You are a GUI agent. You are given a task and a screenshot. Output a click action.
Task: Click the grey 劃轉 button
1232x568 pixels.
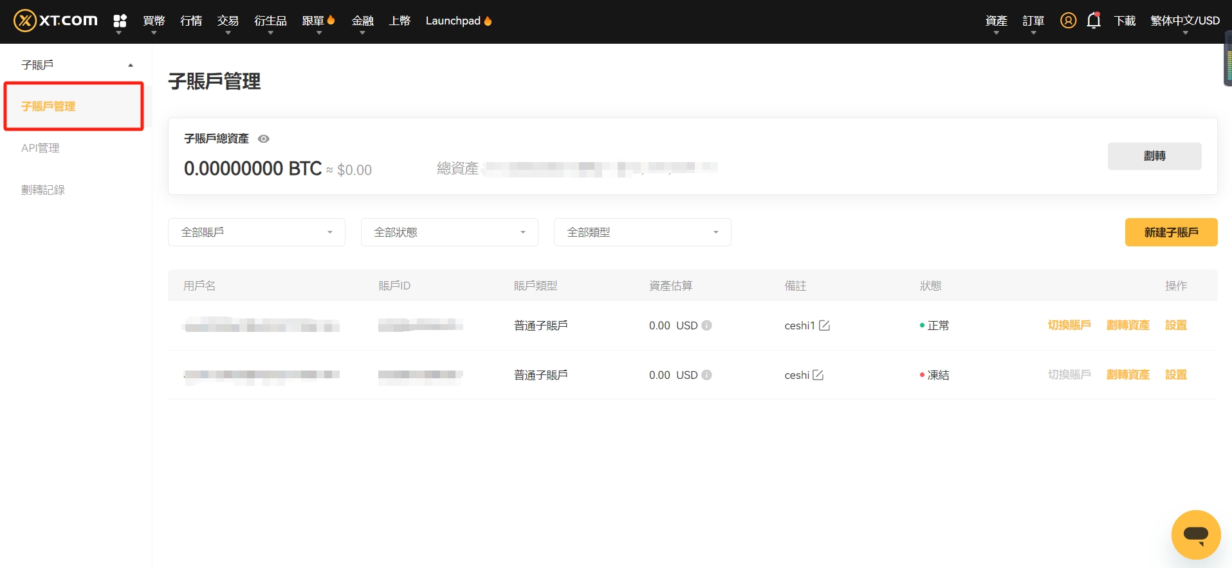click(x=1154, y=156)
